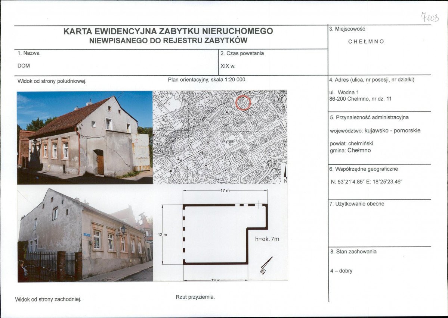448x318 pixels.
Task: Click the '3. Miejscowość' label
Action: click(x=347, y=29)
